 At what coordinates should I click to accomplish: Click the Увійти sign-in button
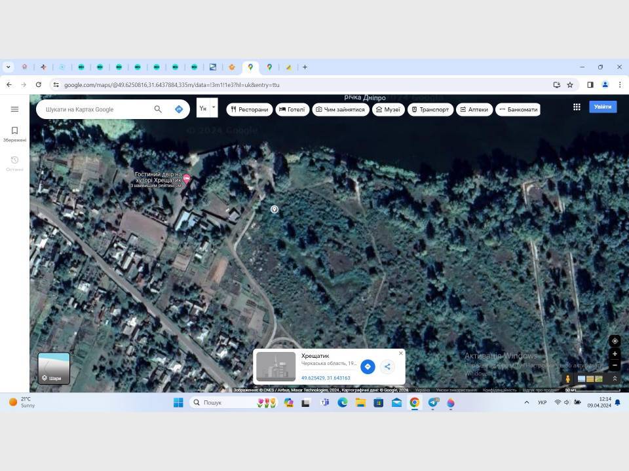coord(603,107)
